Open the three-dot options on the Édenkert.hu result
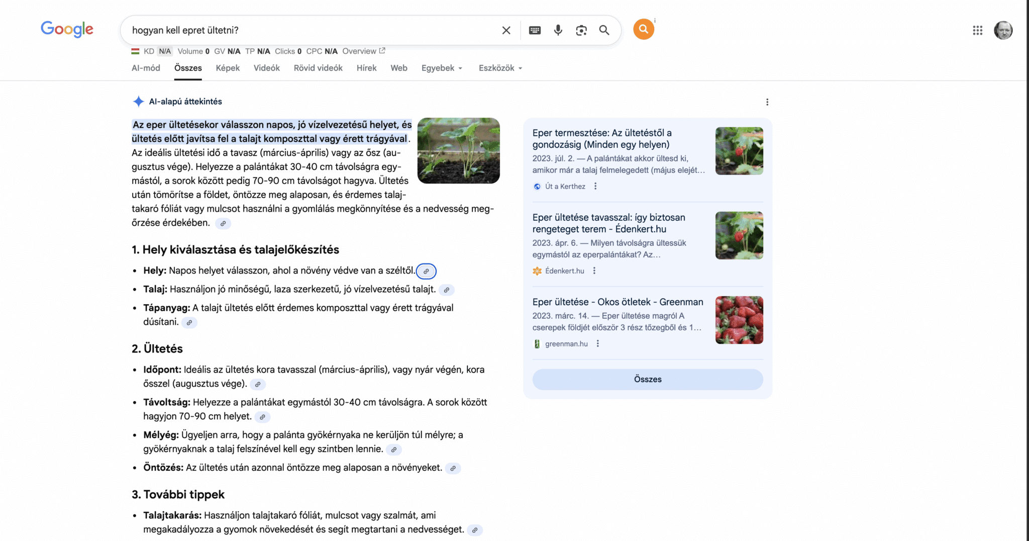Screen dimensions: 1029x541 (x=594, y=270)
